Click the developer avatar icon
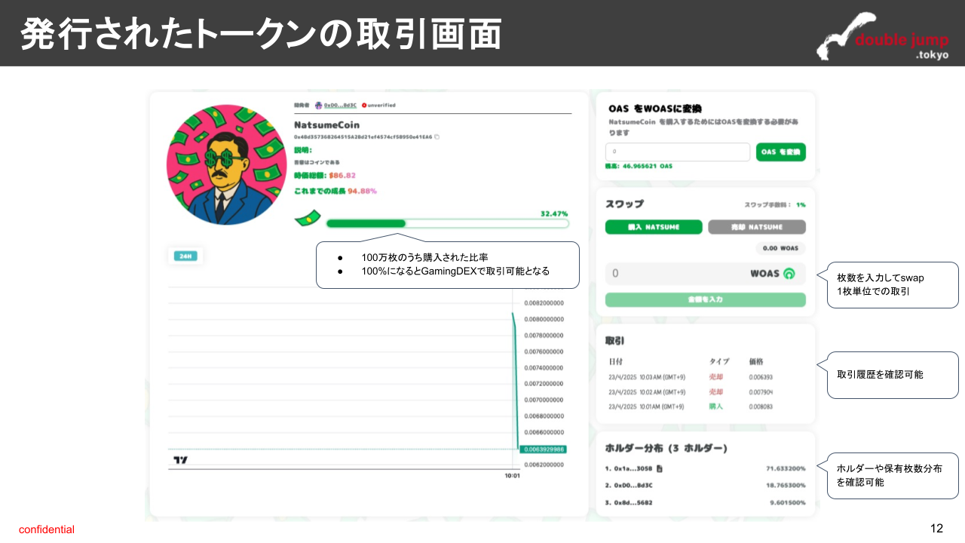Screen dimensions: 965x543 pyautogui.click(x=318, y=106)
